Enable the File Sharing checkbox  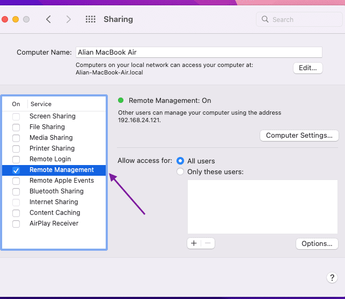[16, 127]
